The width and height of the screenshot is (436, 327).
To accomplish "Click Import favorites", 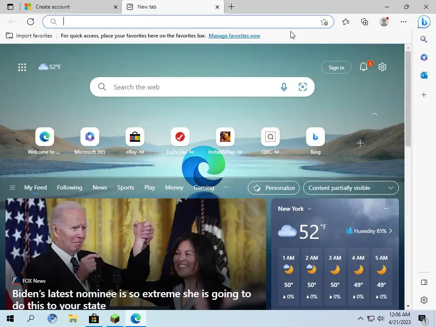I will [29, 36].
